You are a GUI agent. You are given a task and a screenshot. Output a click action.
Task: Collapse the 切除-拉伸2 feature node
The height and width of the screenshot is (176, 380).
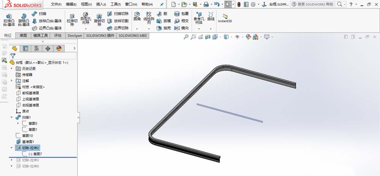12,148
